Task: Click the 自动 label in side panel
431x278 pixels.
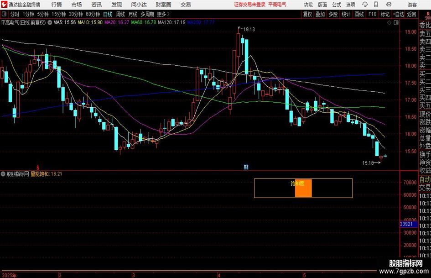Action: [x=425, y=180]
